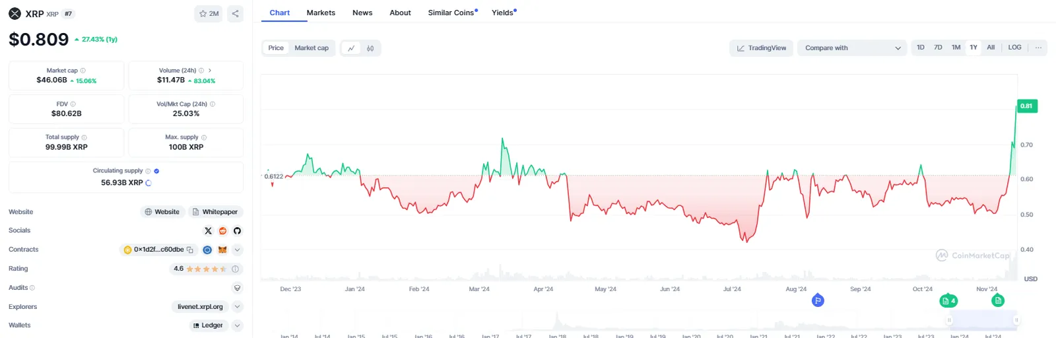Open the Reddit social link

pyautogui.click(x=222, y=231)
